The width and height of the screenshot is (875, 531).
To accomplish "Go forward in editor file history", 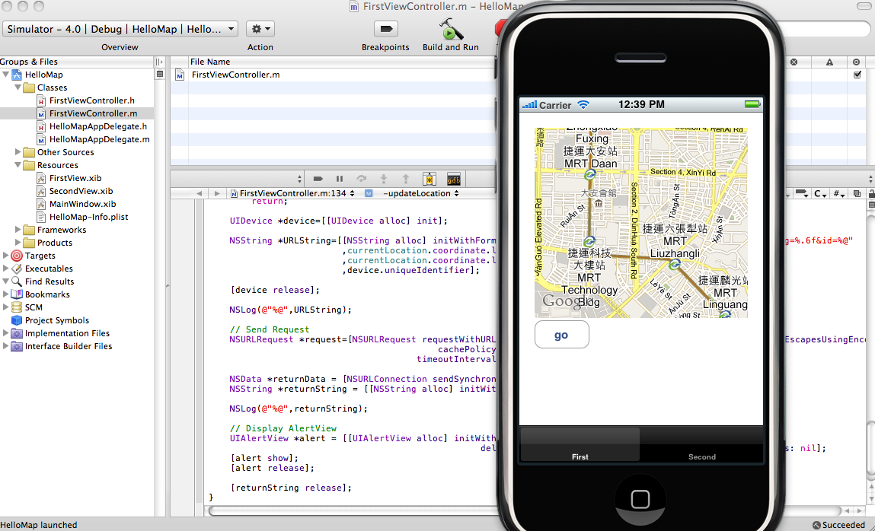I will 217,193.
